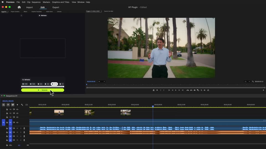This screenshot has height=149, width=266.
Task: Toggle V1 track visibility eye
Action: pos(17,123)
